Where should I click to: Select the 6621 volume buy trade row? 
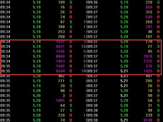[x=36, y=46]
